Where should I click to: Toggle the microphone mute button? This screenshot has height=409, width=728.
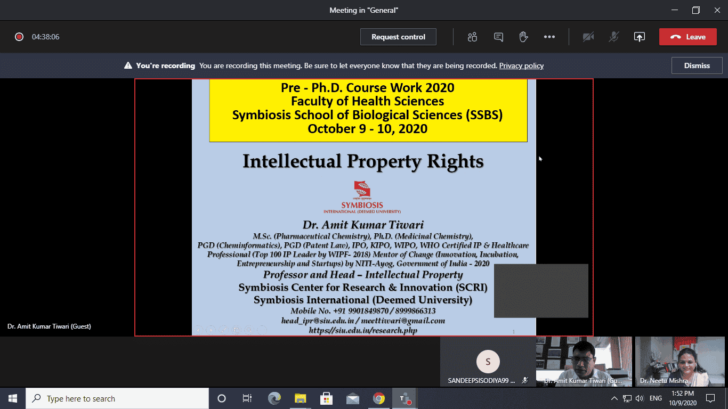(614, 37)
